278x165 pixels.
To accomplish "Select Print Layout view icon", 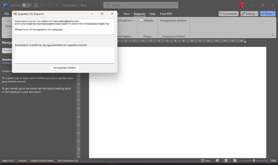I will [226, 161].
